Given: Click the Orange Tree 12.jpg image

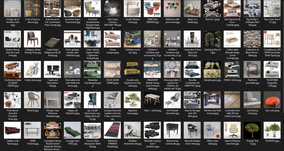Looking at the screenshot, I should (x=252, y=130).
